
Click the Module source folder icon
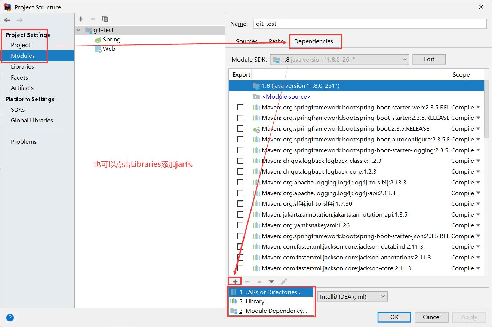coord(256,97)
